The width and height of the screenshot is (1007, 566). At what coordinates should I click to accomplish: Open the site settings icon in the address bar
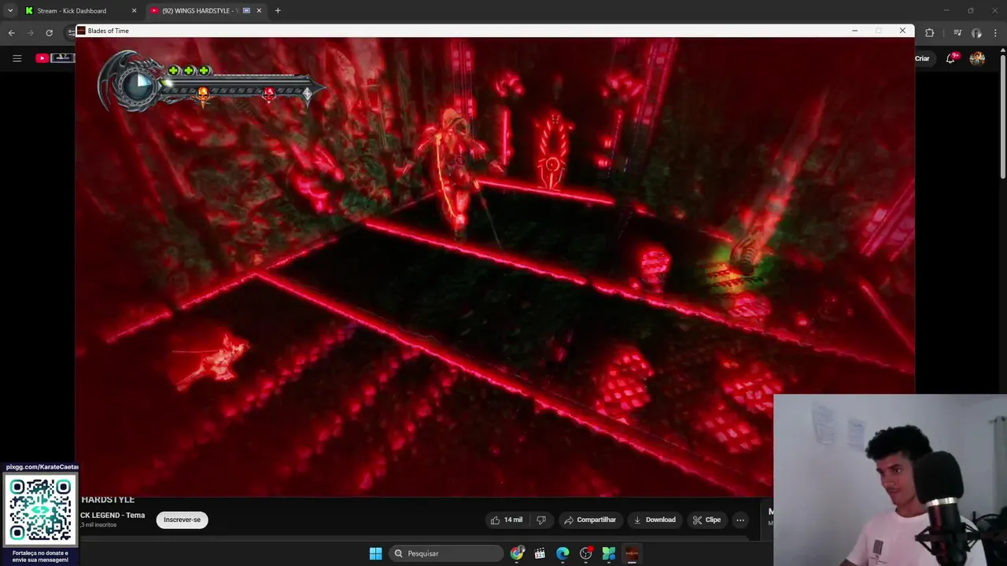pos(71,33)
